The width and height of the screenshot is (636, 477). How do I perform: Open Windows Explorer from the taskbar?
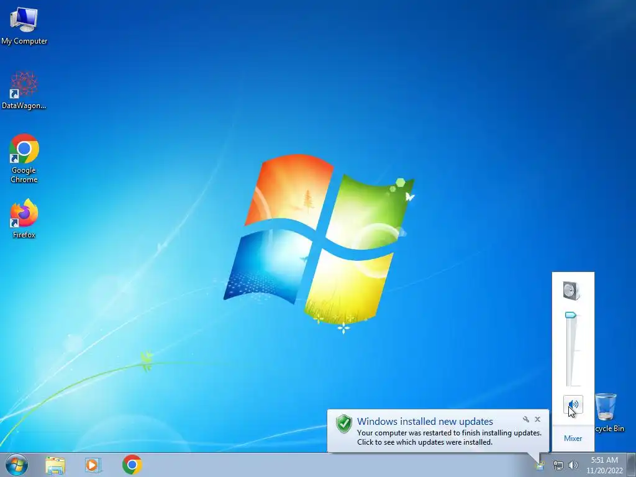[55, 465]
